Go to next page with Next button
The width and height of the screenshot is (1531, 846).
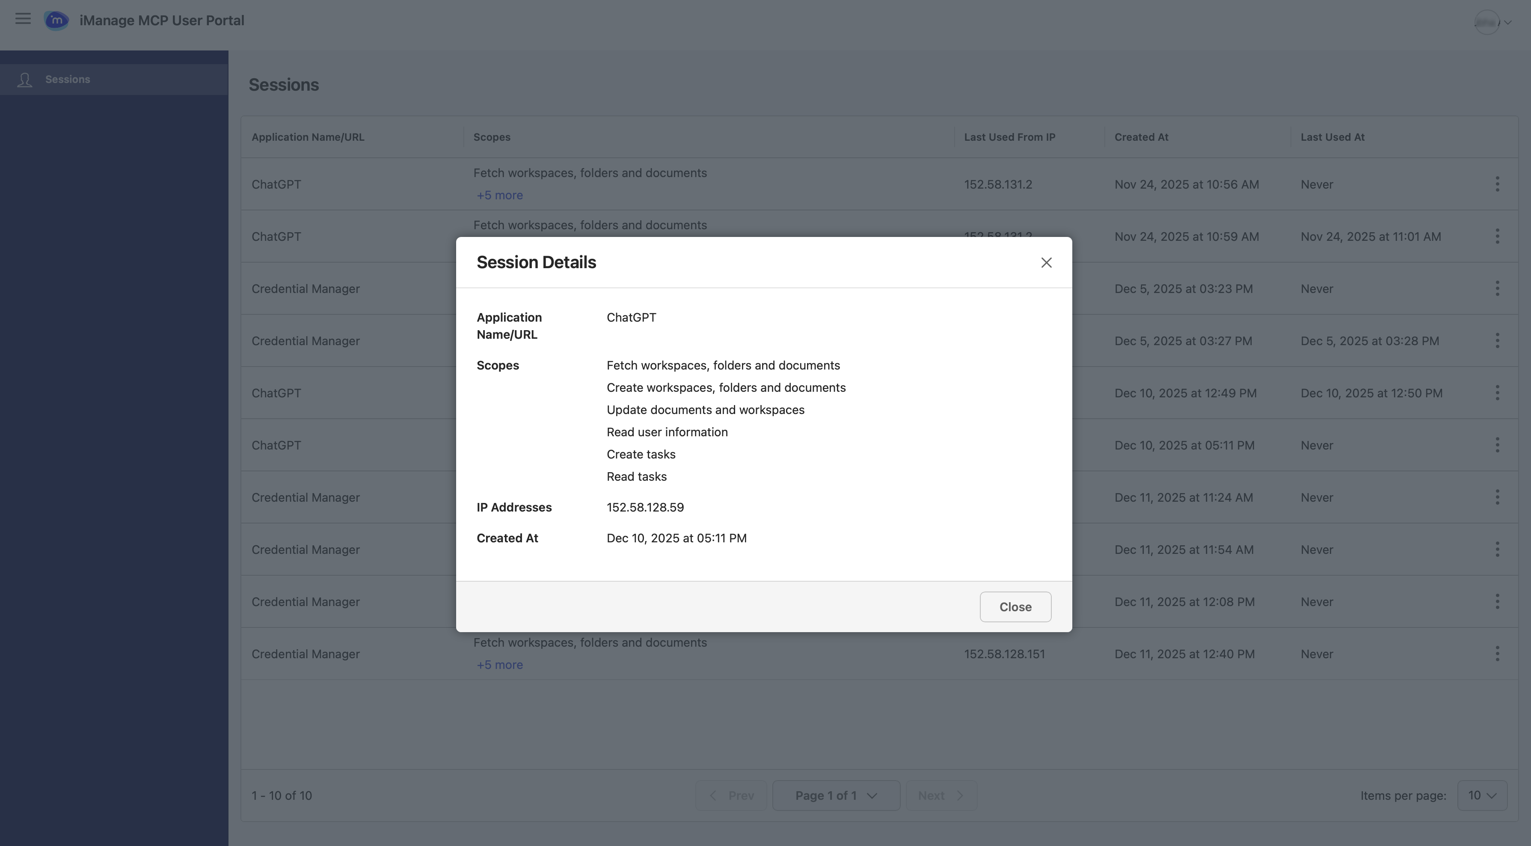pyautogui.click(x=941, y=796)
